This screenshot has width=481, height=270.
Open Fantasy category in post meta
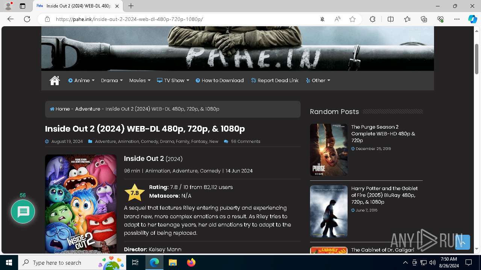199,141
